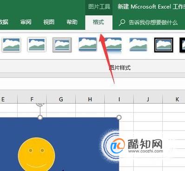Open the 帮助 tab
The width and height of the screenshot is (185, 171).
72,22
